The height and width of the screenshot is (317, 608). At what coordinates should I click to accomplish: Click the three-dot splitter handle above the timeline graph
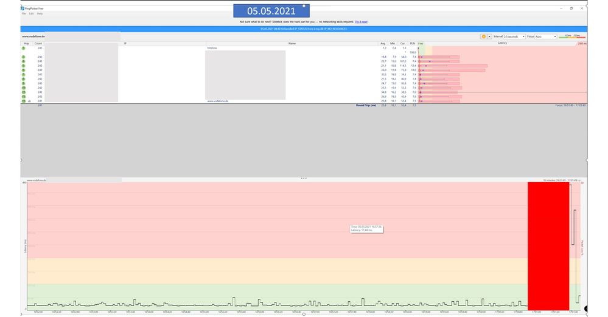coord(304,179)
